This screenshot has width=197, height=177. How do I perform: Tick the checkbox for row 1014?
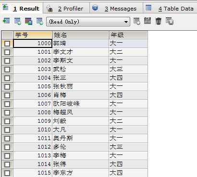(7, 165)
